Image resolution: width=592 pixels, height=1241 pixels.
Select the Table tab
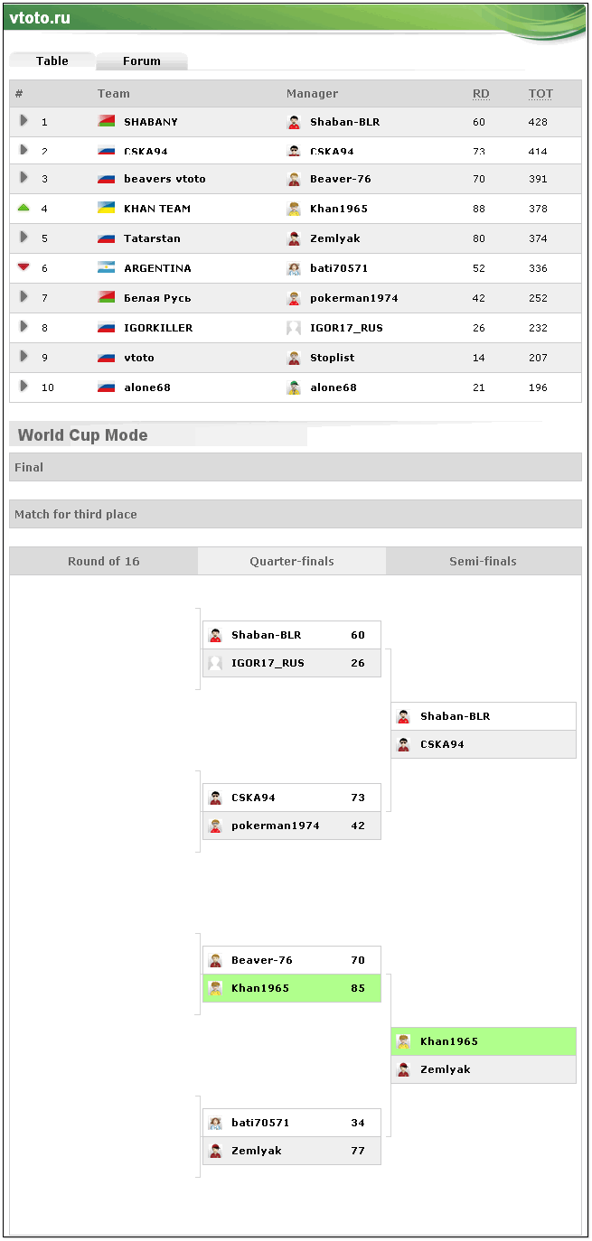(52, 61)
